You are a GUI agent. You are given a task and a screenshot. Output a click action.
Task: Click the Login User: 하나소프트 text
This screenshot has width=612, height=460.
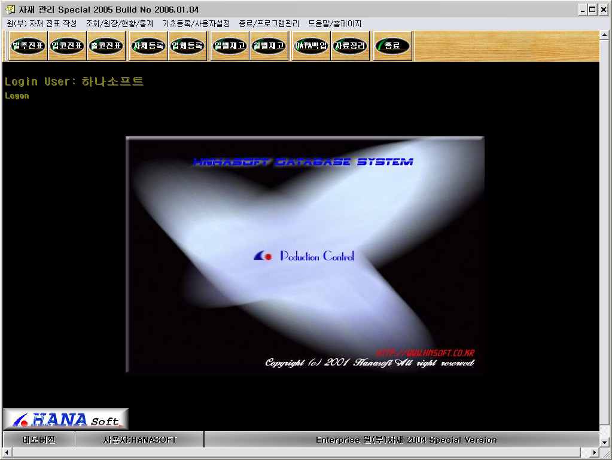74,81
